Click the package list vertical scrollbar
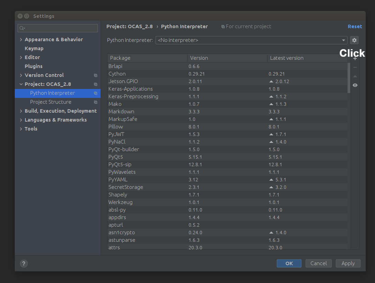 pyautogui.click(x=349, y=78)
